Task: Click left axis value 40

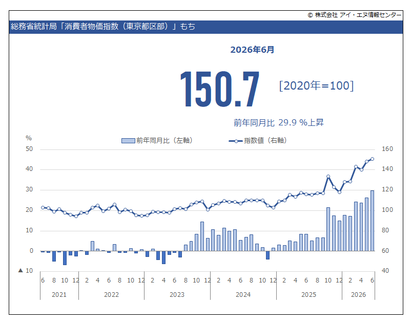Action: (29, 169)
